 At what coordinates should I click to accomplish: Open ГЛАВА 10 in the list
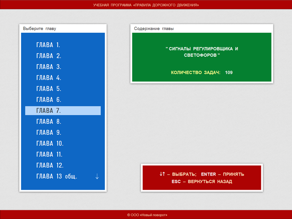(x=50, y=143)
